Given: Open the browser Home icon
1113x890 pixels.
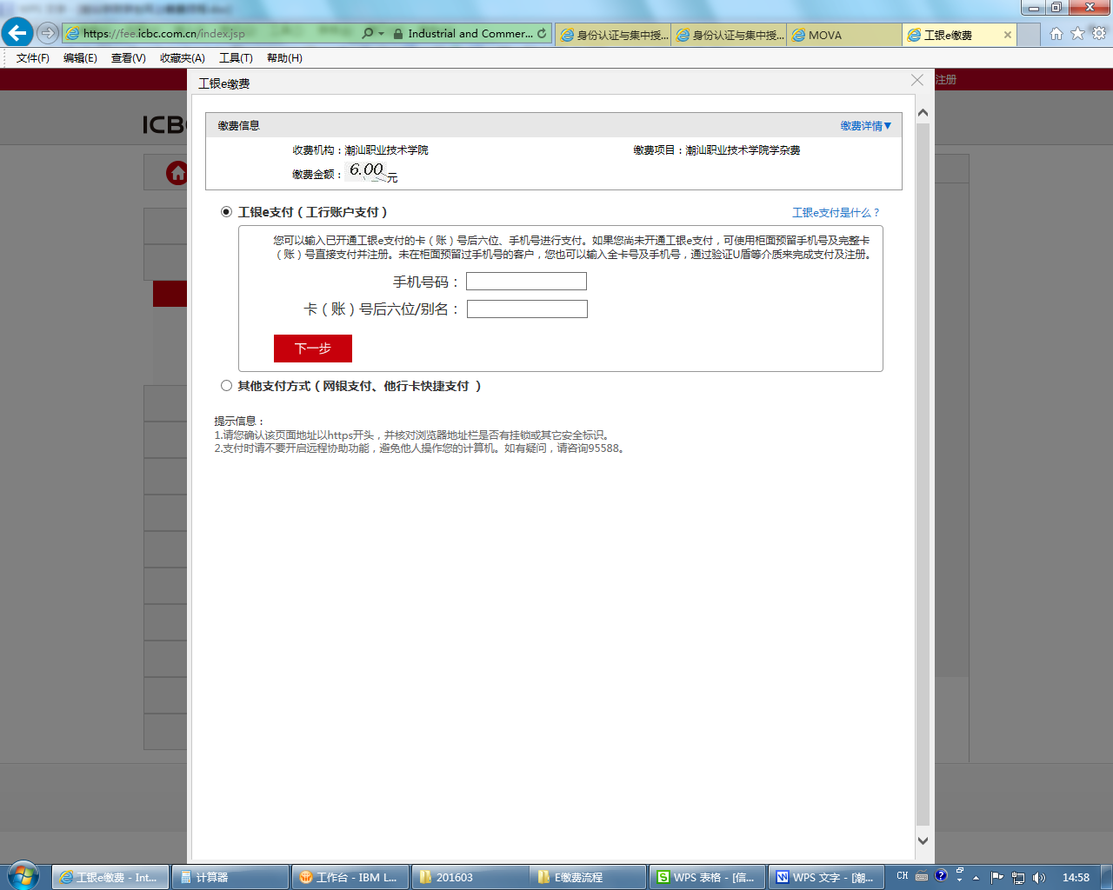Looking at the screenshot, I should 1056,33.
